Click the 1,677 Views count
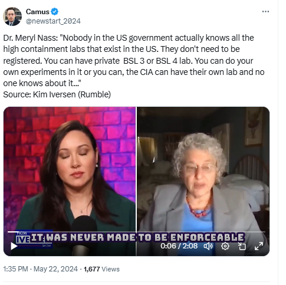The height and width of the screenshot is (285, 286). 101,269
